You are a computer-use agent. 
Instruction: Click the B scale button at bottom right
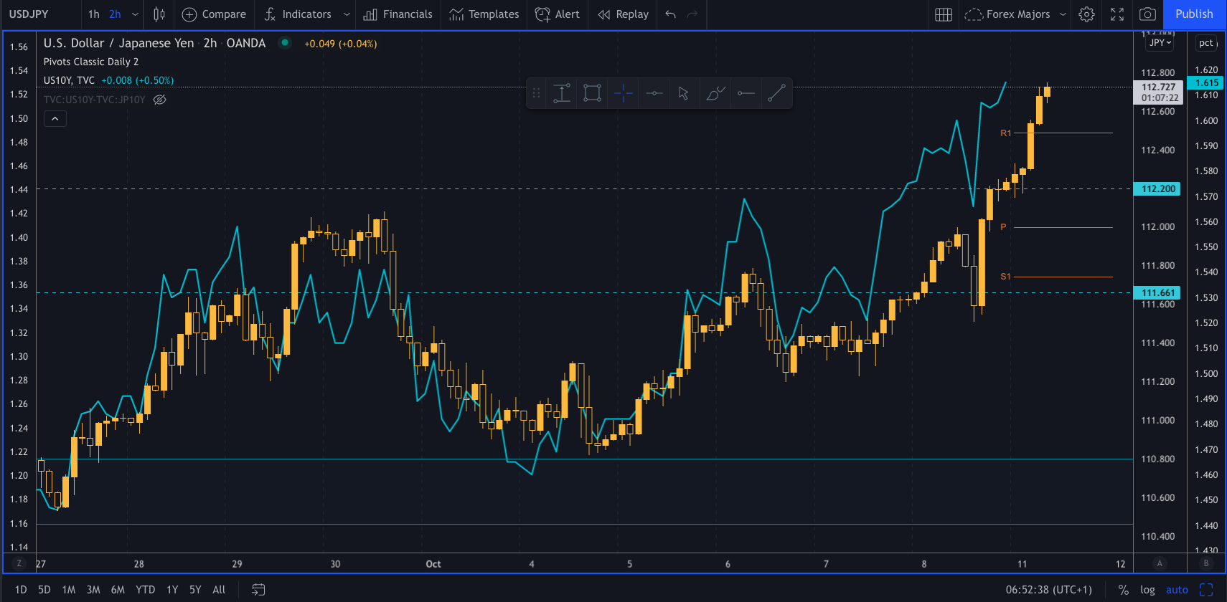[x=1206, y=563]
